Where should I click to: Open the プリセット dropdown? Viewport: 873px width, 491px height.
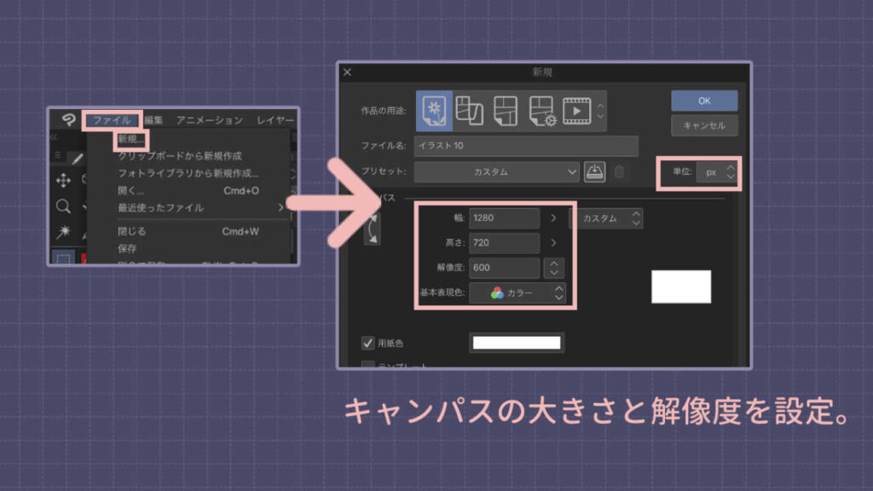coord(497,172)
